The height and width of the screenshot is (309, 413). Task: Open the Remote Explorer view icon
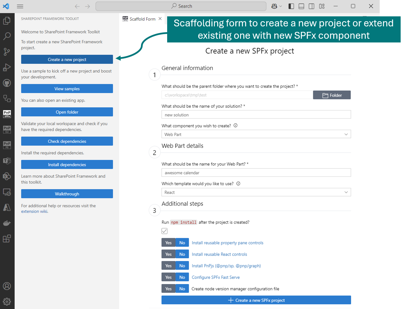(x=7, y=98)
